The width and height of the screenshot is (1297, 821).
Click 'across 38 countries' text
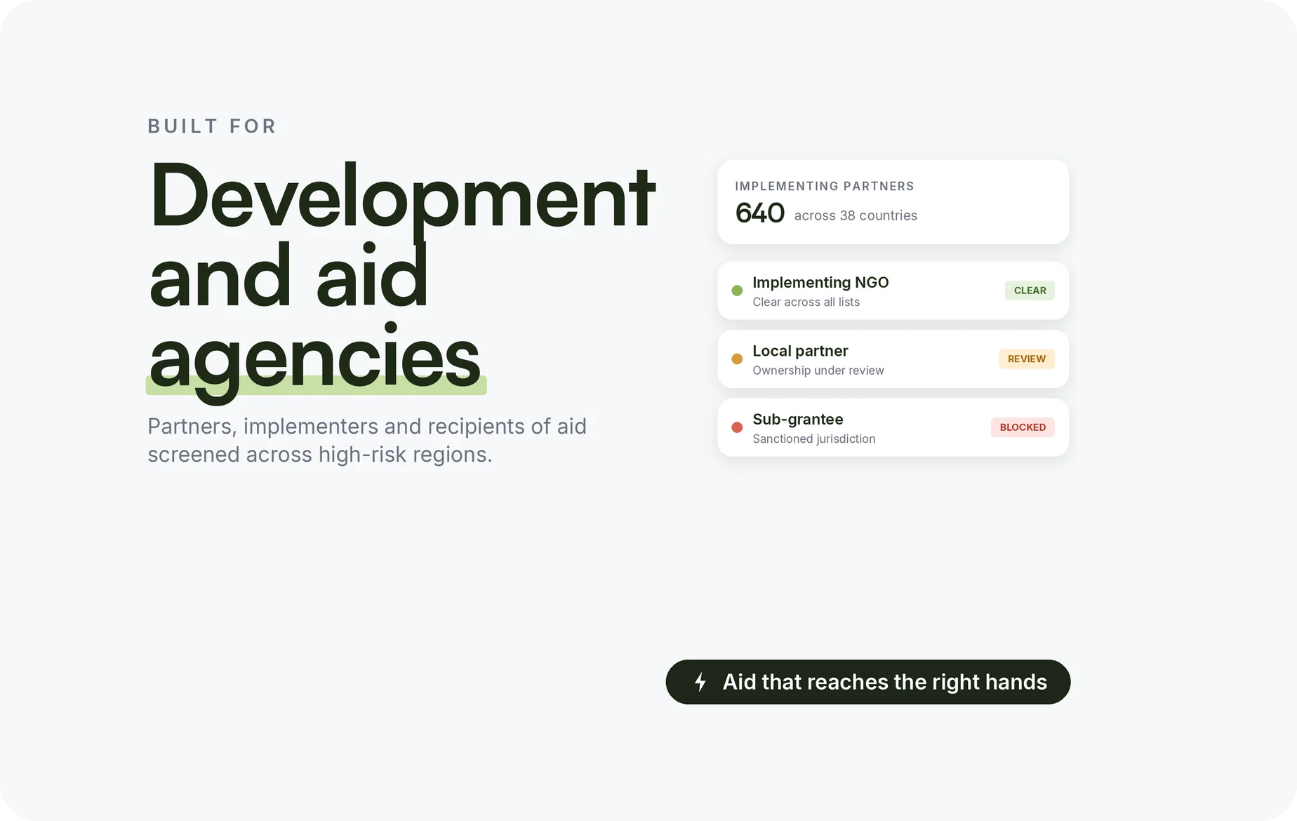[x=856, y=215]
